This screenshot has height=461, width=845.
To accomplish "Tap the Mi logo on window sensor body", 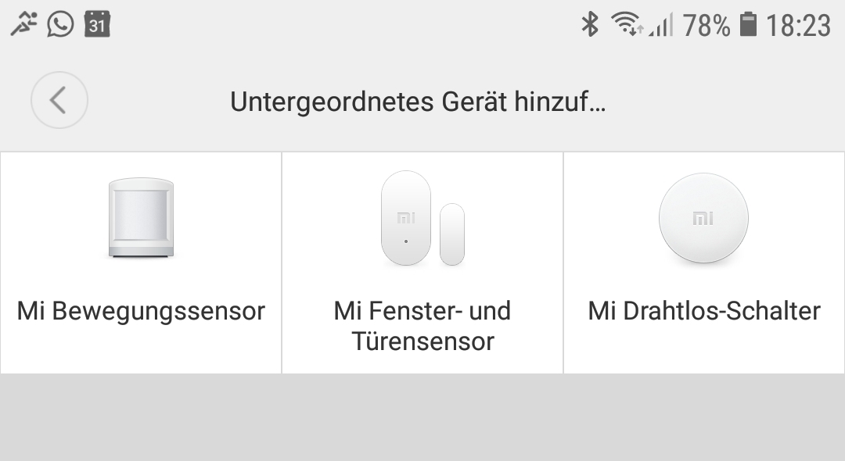I will 406,218.
